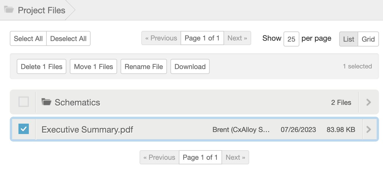383x171 pixels.
Task: Click the Rename File button
Action: pyautogui.click(x=144, y=66)
